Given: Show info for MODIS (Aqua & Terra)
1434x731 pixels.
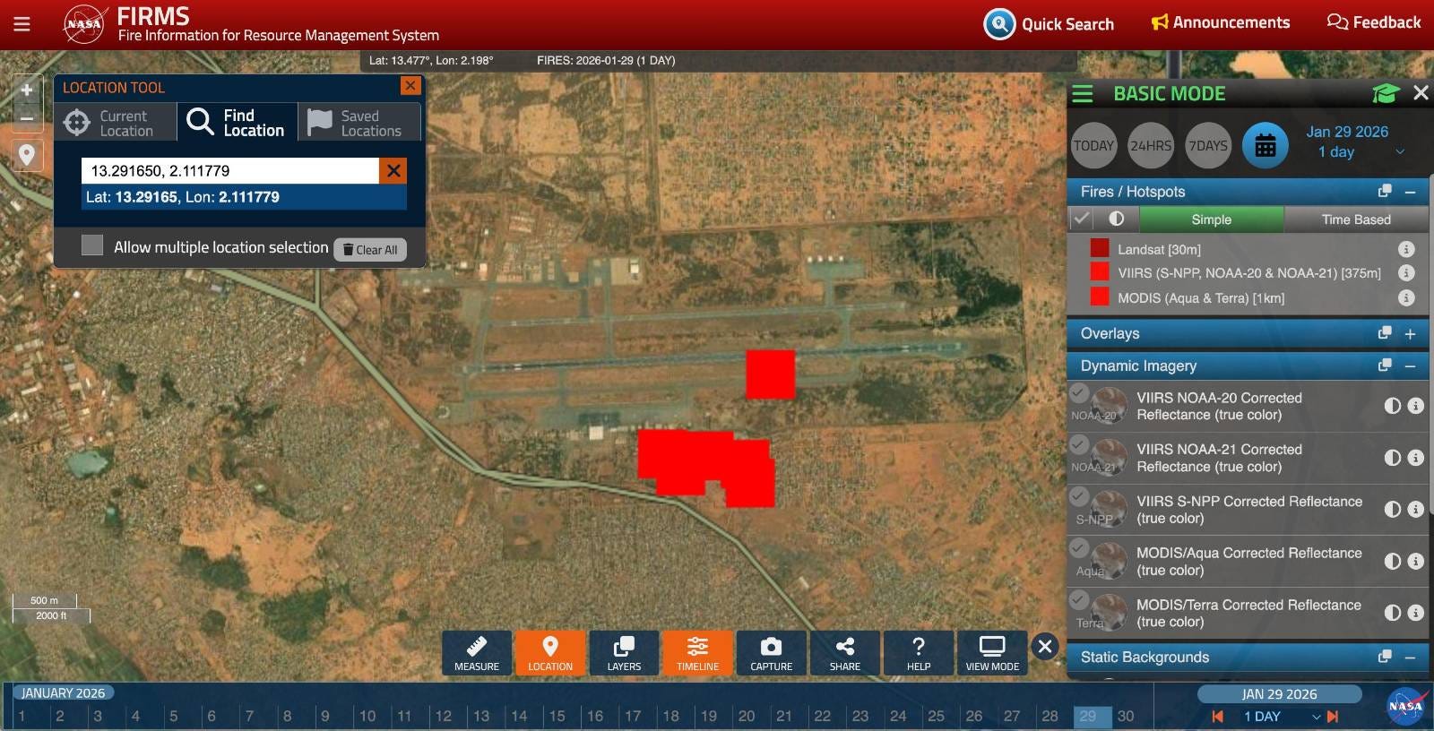Looking at the screenshot, I should (1406, 297).
